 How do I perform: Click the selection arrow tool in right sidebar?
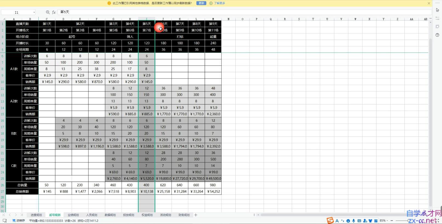[x=437, y=10]
